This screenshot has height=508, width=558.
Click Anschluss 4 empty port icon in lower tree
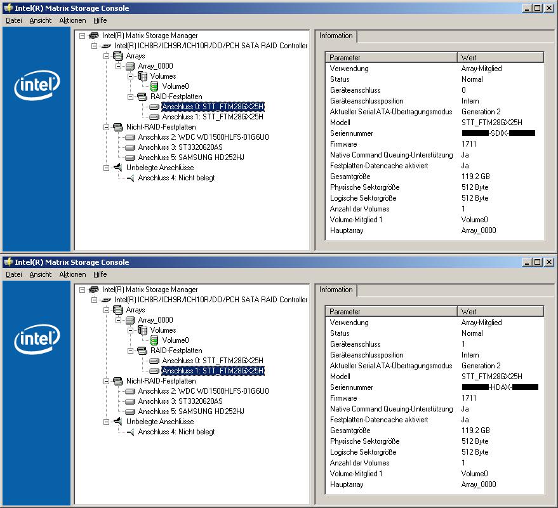131,432
